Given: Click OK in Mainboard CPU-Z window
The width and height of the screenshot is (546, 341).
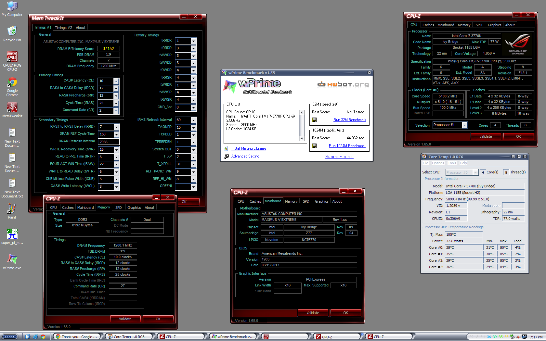Looking at the screenshot, I should click(345, 313).
